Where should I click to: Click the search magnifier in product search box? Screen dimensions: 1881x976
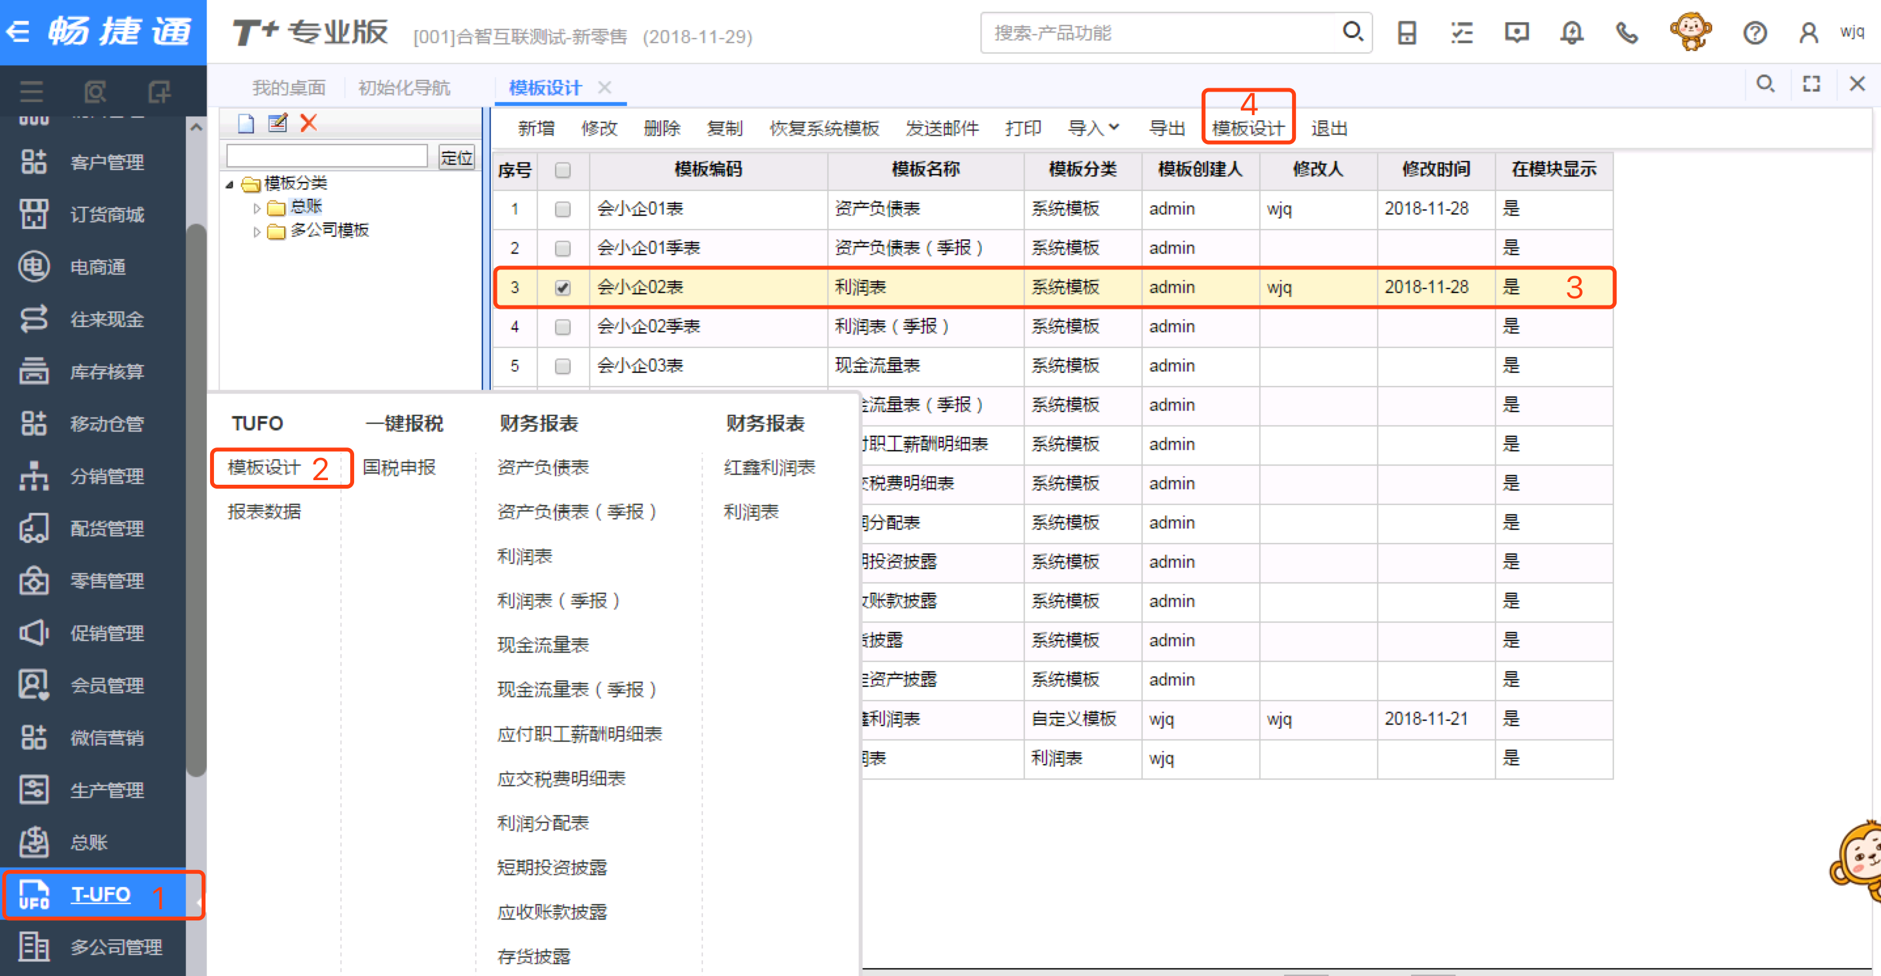click(x=1352, y=32)
